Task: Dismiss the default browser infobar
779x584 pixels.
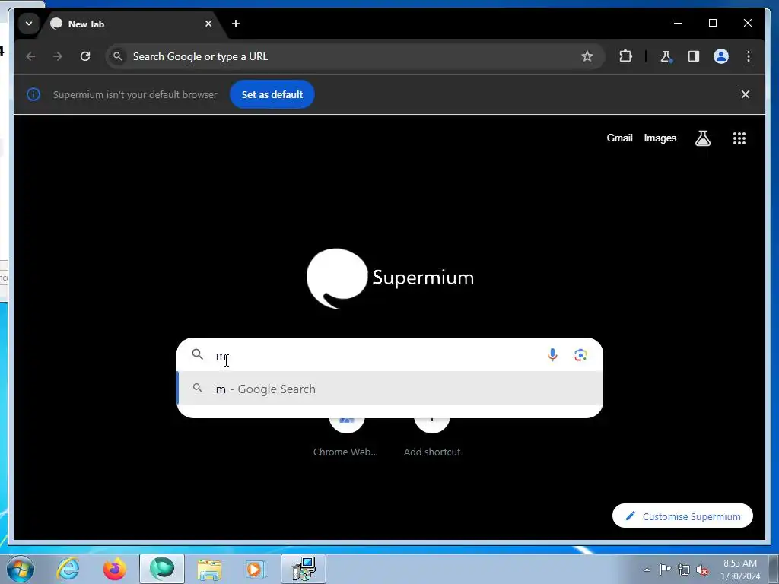Action: (746, 94)
